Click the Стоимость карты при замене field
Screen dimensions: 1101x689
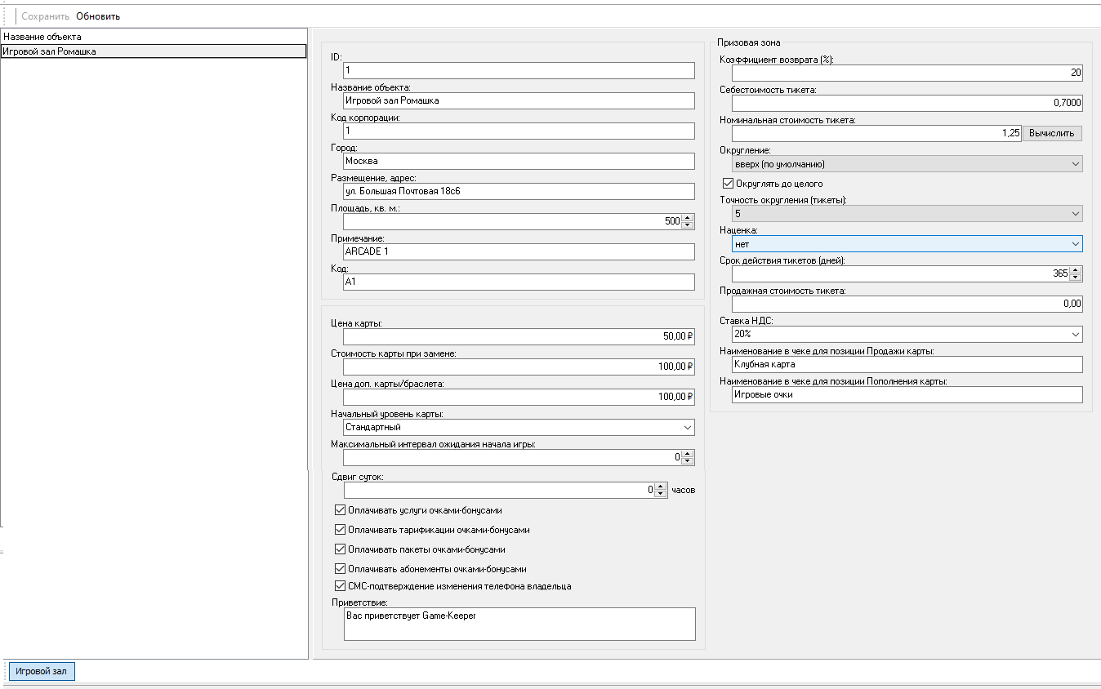(x=519, y=367)
